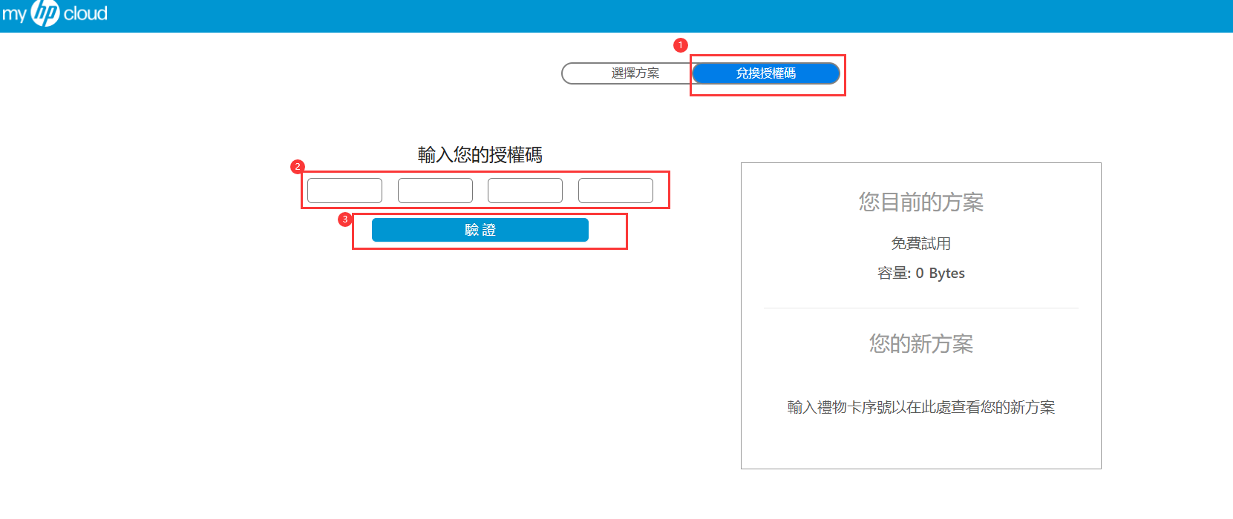Click the red number 2 badge
This screenshot has width=1233, height=519.
pos(298,167)
